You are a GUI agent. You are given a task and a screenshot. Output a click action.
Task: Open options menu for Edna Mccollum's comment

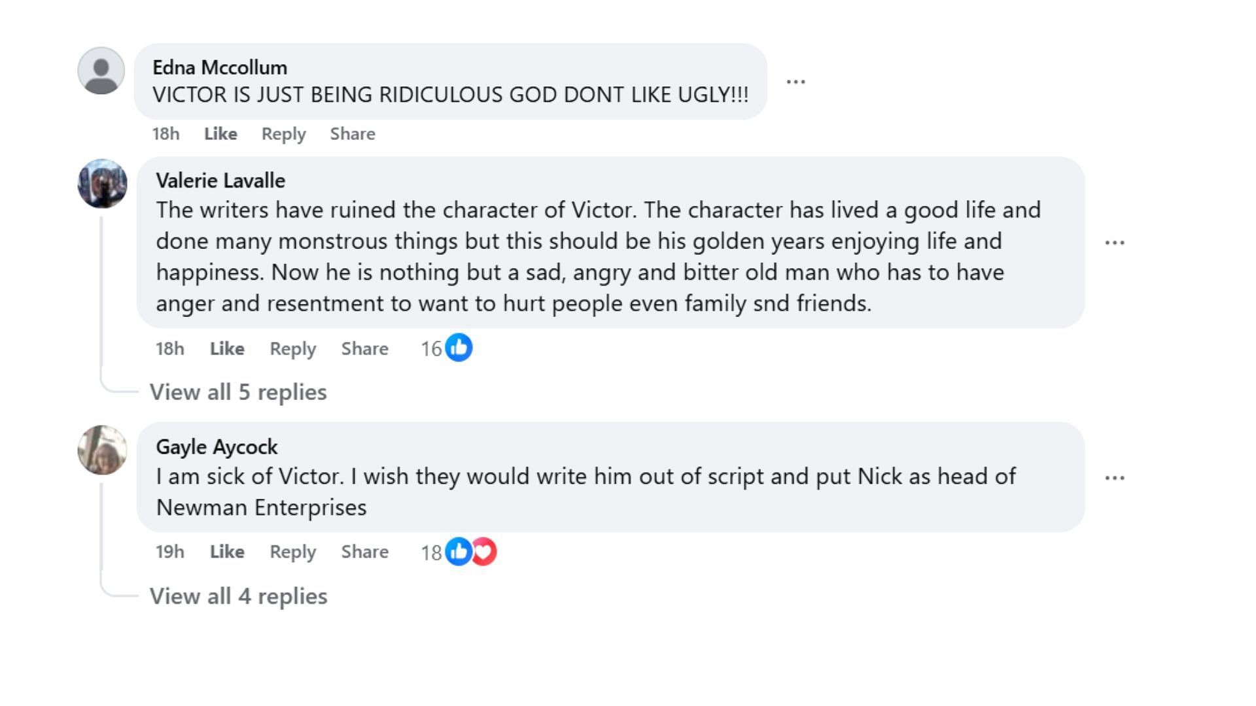pos(795,82)
